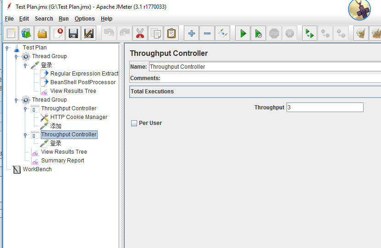The height and width of the screenshot is (248, 381).
Task: Click the Close test plan icon
Action: (x=58, y=33)
